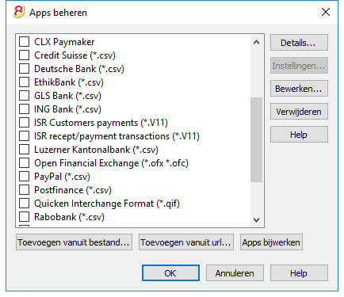Click Toevoegen vanuit url... button
The width and height of the screenshot is (344, 297).
tap(186, 242)
